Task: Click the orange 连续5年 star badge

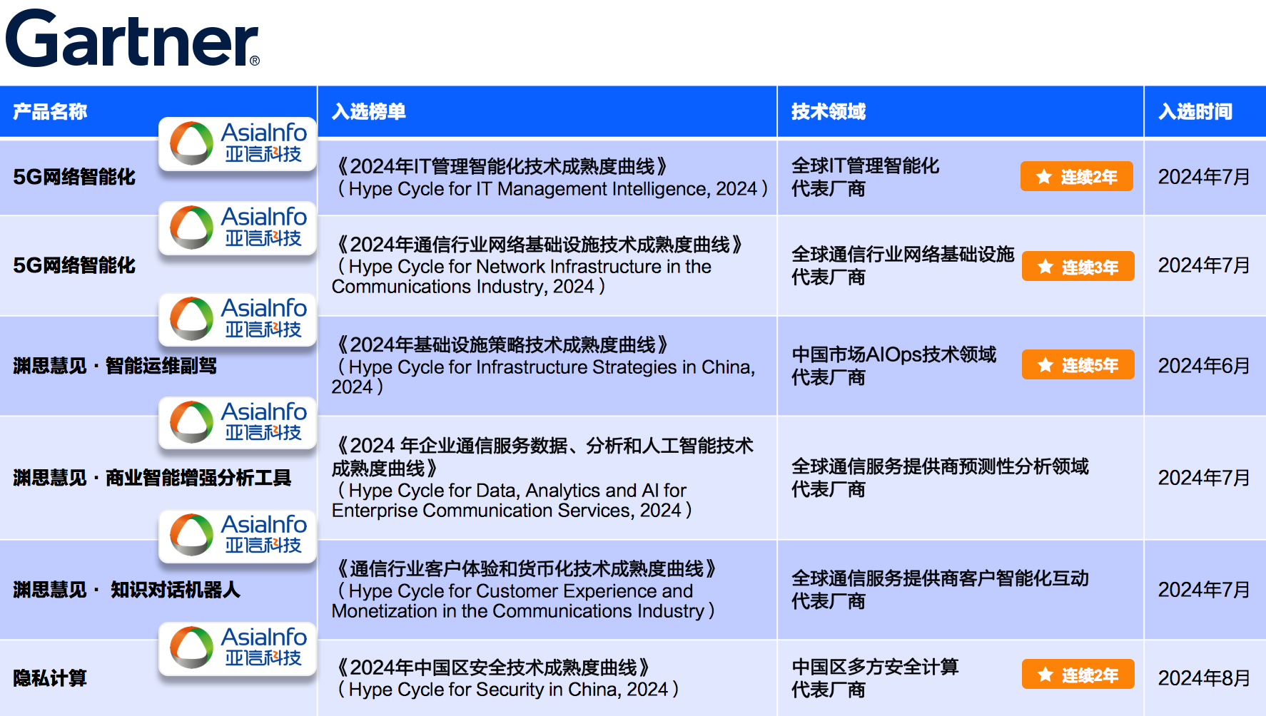Action: click(x=1078, y=365)
